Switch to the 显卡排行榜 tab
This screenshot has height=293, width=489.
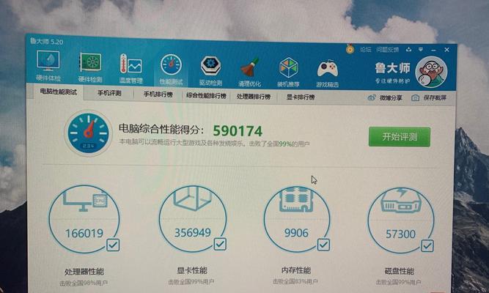(x=301, y=97)
